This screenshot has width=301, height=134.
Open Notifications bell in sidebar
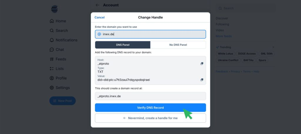pyautogui.click(x=52, y=40)
